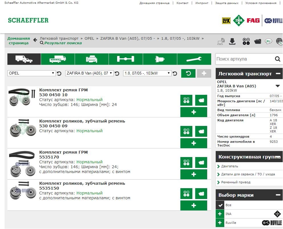Open the axle search tab
The width and height of the screenshot is (283, 229).
(126, 59)
